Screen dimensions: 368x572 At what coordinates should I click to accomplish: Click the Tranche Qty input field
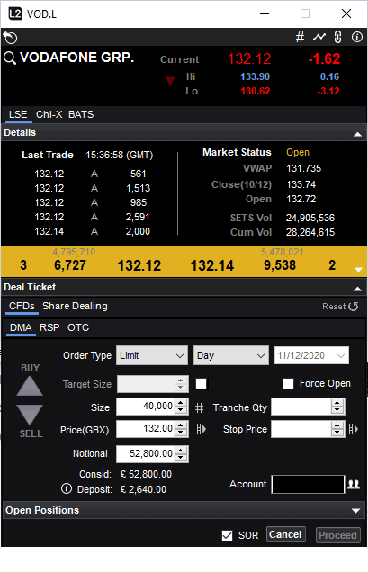click(x=301, y=406)
